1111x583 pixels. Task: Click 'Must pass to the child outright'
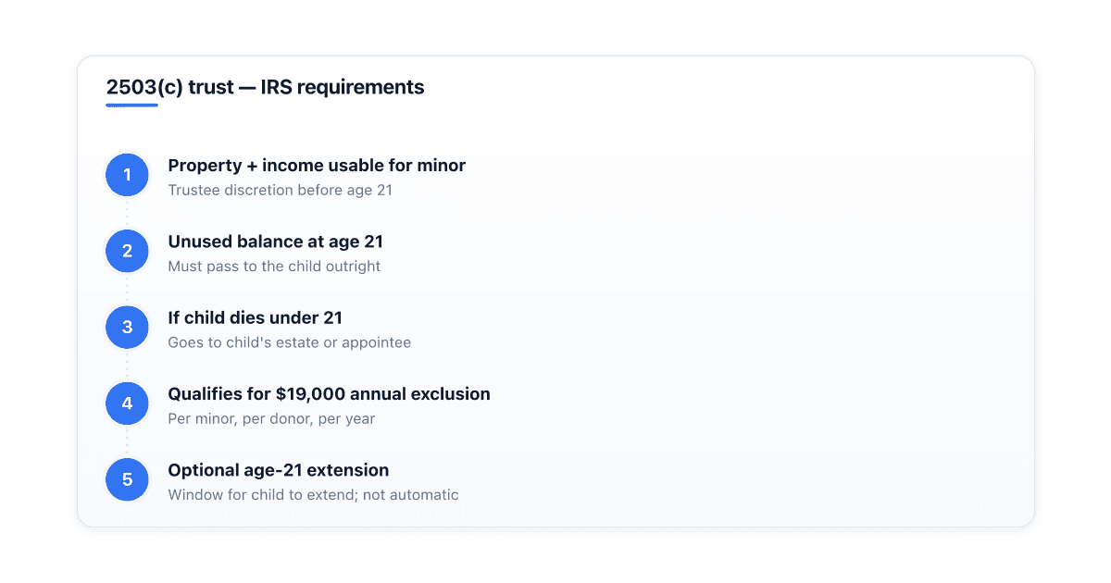(274, 267)
